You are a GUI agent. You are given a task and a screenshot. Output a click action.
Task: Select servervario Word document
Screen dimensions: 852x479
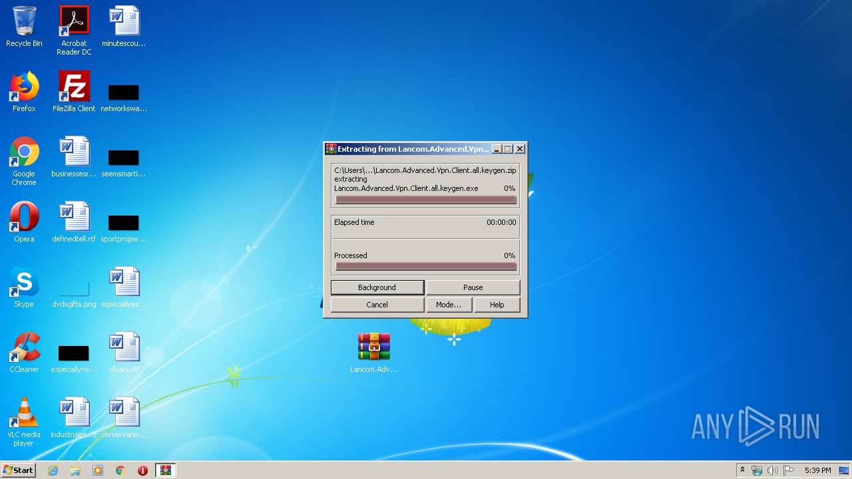tap(124, 418)
